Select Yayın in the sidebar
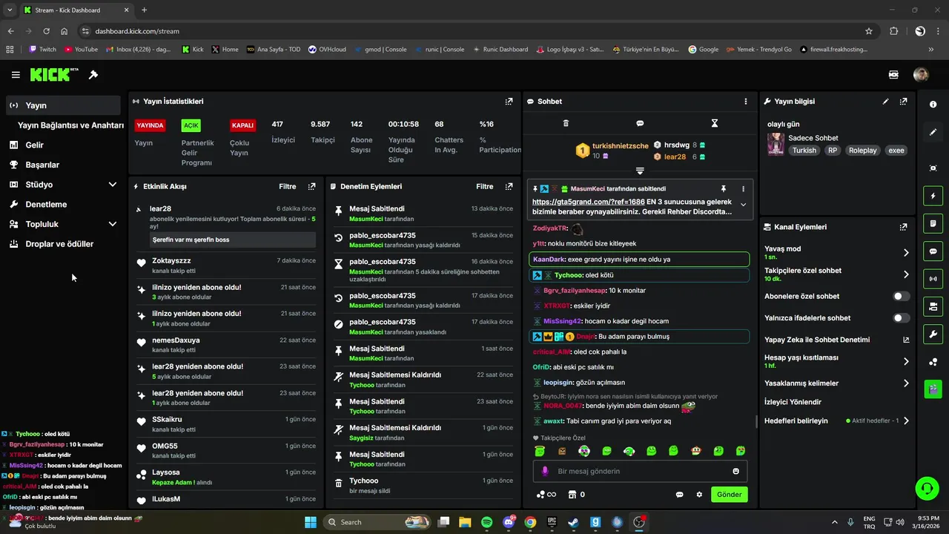 63,105
